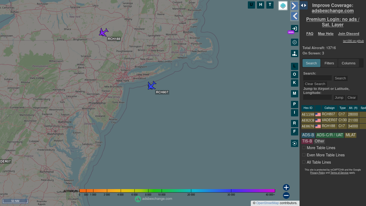366x206 pixels.
Task: Click the ADS-B legend label
Action: (308, 135)
